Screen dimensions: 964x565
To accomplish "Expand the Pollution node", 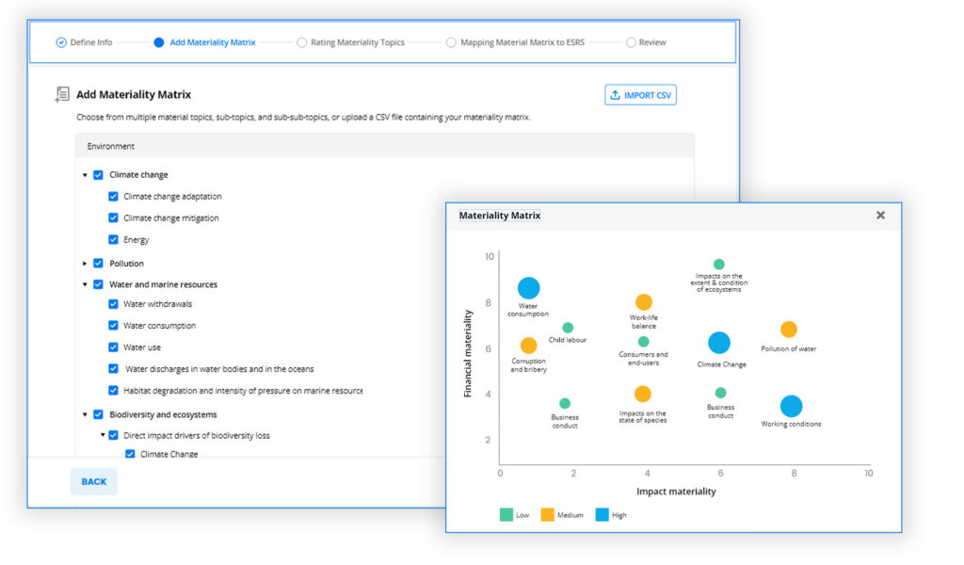I will click(83, 262).
